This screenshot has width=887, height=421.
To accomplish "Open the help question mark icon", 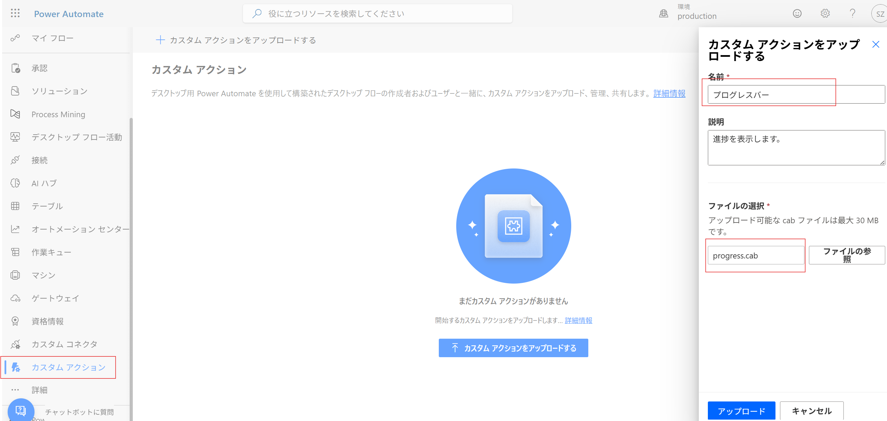I will [x=852, y=14].
